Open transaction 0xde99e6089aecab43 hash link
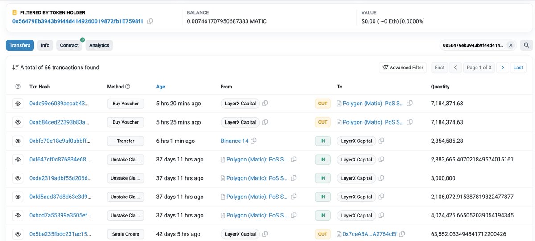This screenshot has width=535, height=241. coord(59,104)
